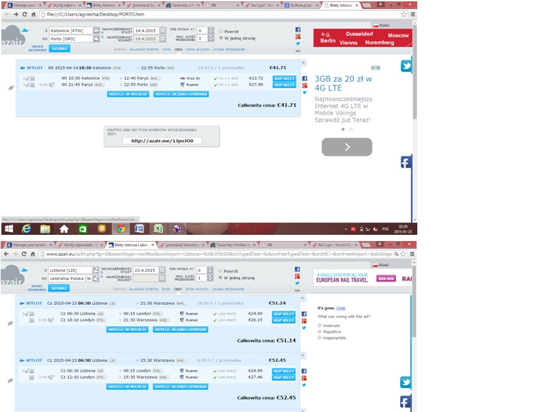Select Powrót in the Katowice search form
The height and width of the screenshot is (412, 550).
click(x=221, y=31)
